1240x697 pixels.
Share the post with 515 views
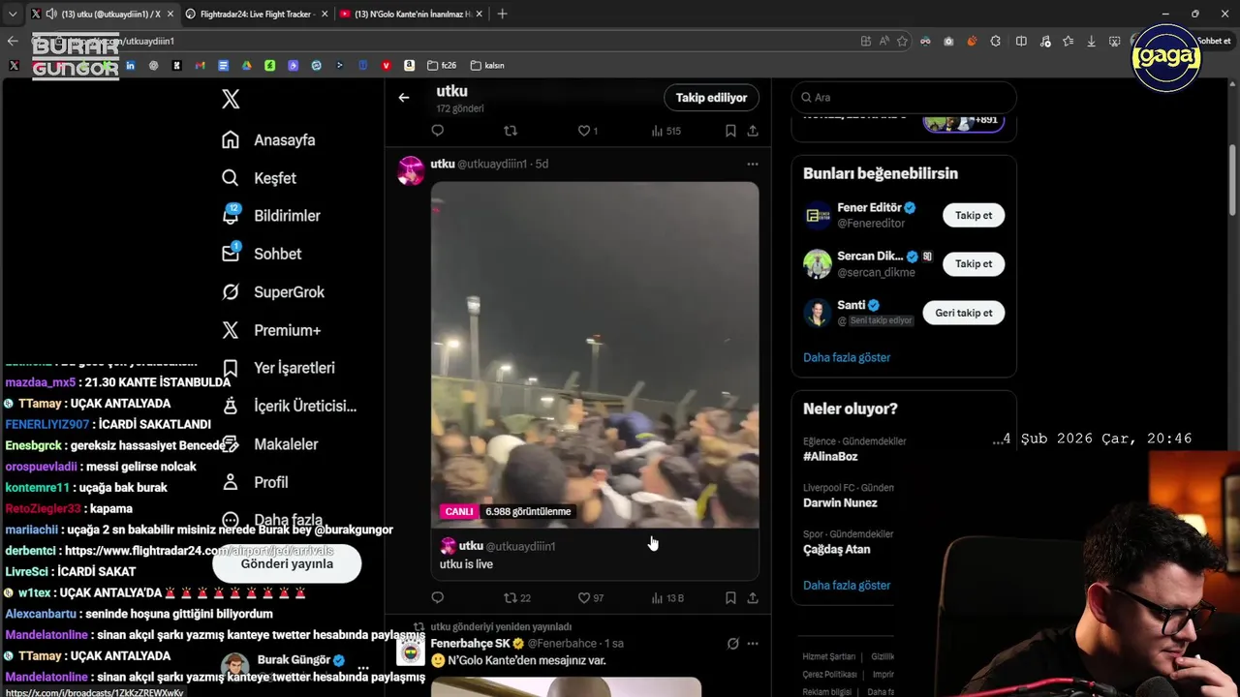pos(753,131)
